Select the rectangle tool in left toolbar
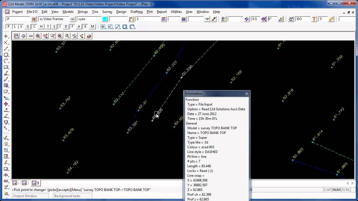Screen dimensions: 358x201 (x=6, y=67)
